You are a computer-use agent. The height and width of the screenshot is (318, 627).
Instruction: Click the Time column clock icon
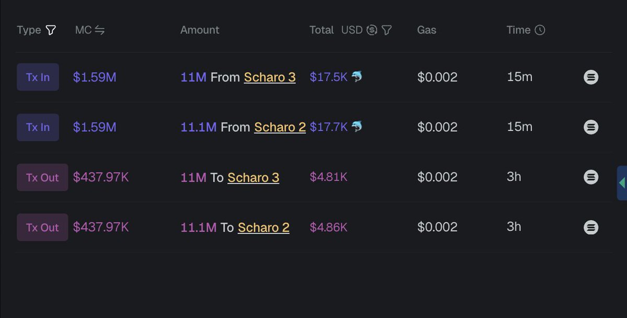540,30
